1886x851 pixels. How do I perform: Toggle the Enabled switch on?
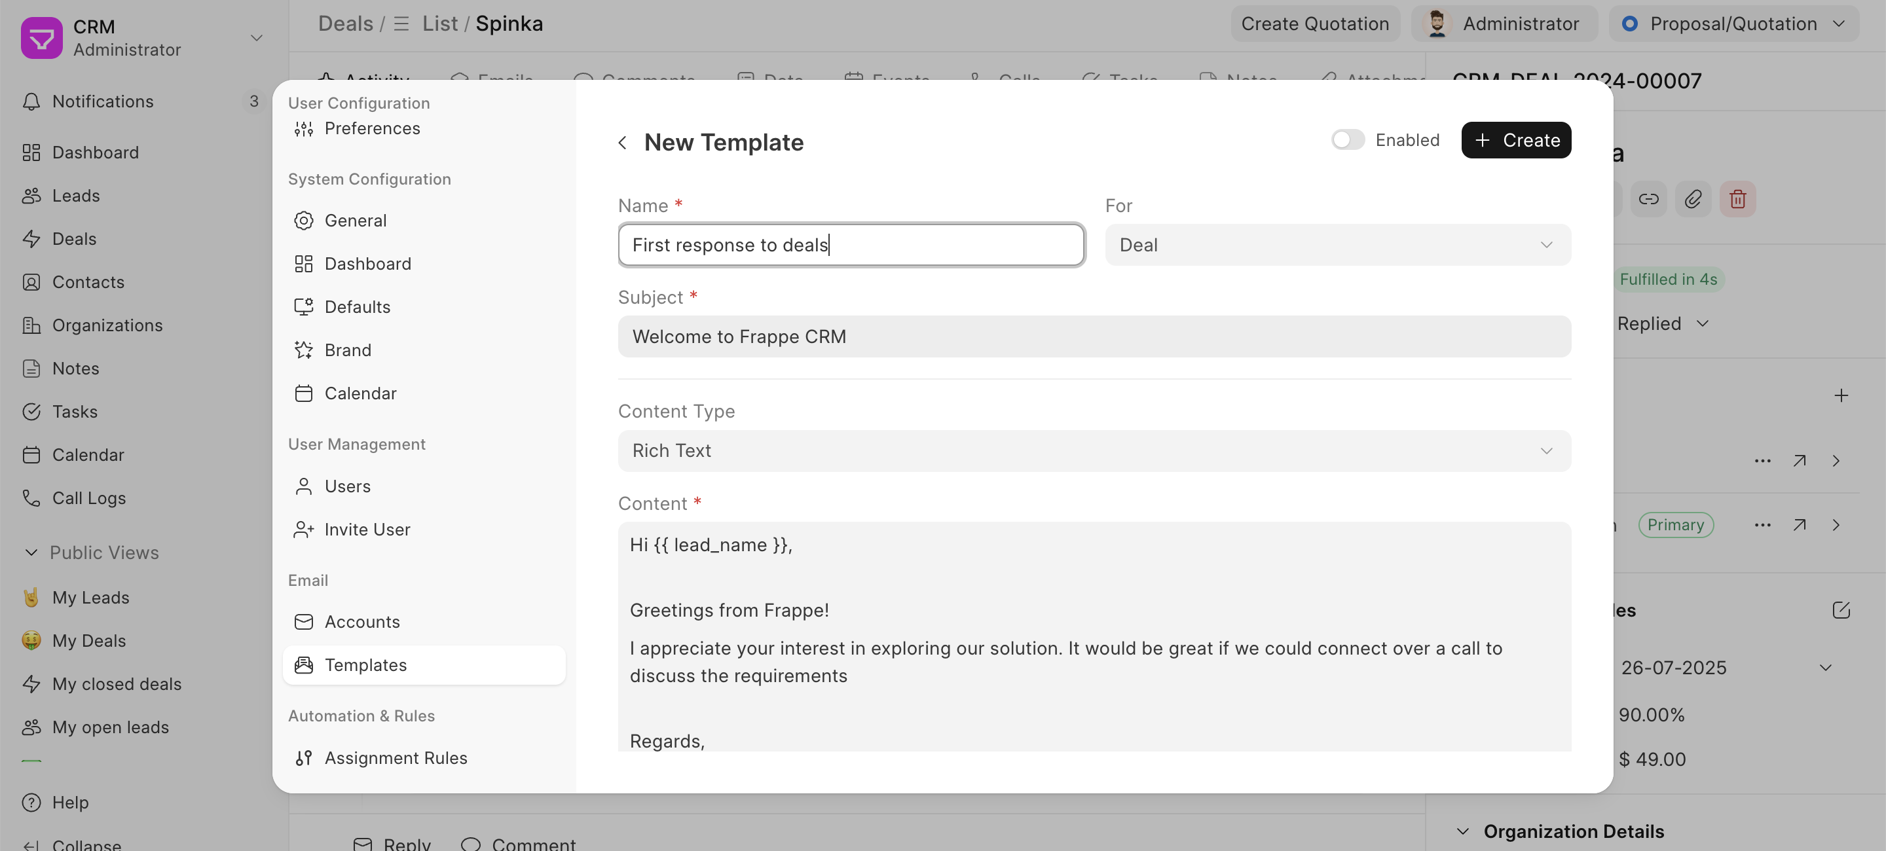click(x=1347, y=139)
